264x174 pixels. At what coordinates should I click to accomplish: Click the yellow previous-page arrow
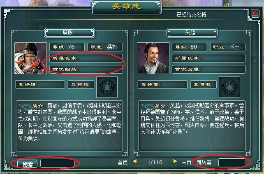[135, 161]
